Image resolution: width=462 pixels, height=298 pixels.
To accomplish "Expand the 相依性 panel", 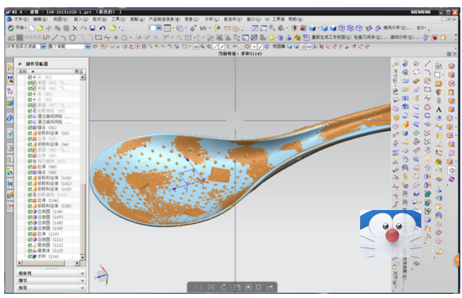I will [x=51, y=274].
